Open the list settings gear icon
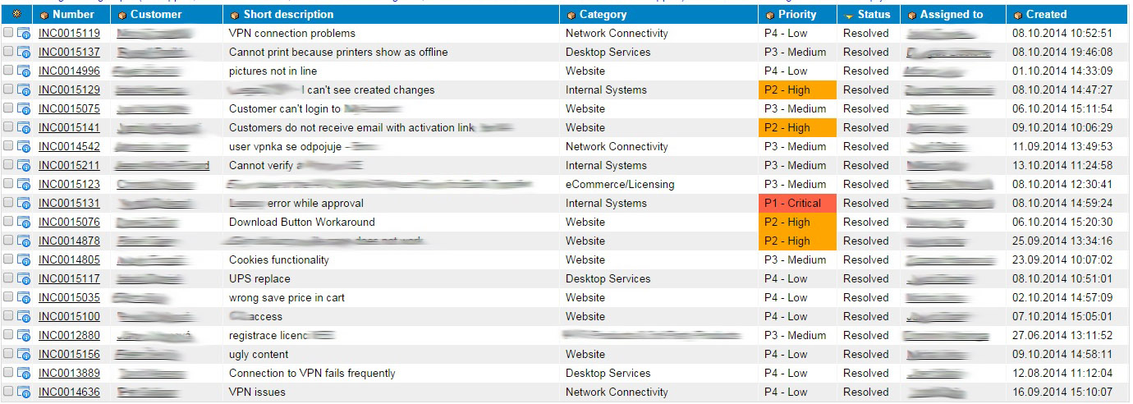The width and height of the screenshot is (1133, 404). [x=17, y=15]
